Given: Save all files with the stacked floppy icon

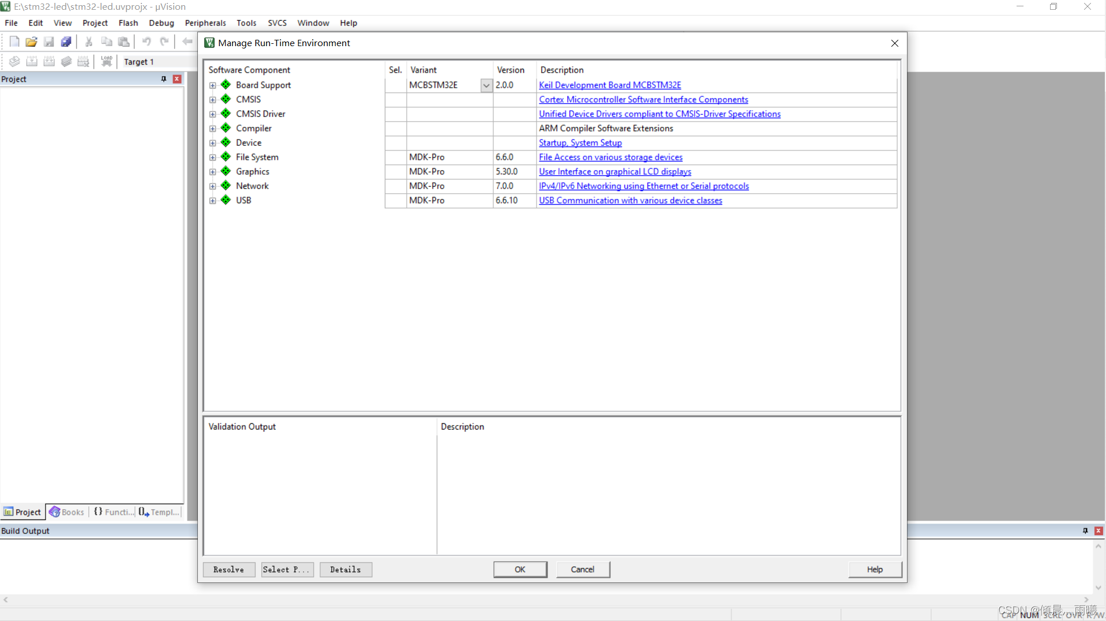Looking at the screenshot, I should coord(66,42).
